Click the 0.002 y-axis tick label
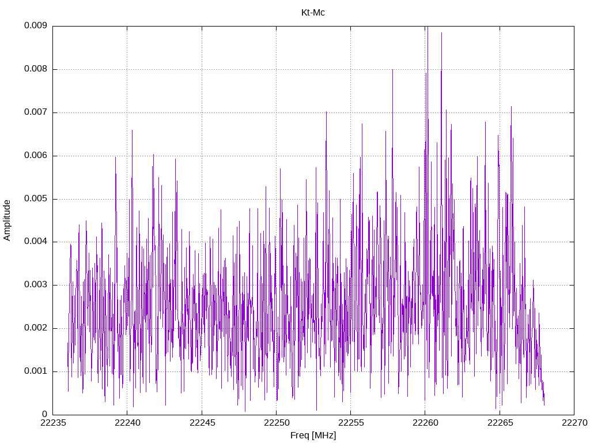The image size is (590, 443). (36, 328)
